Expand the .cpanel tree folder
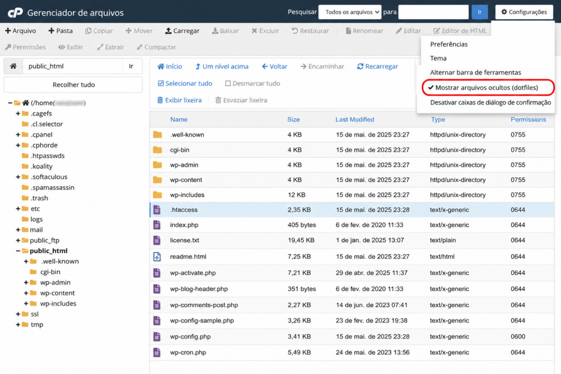 coord(18,135)
